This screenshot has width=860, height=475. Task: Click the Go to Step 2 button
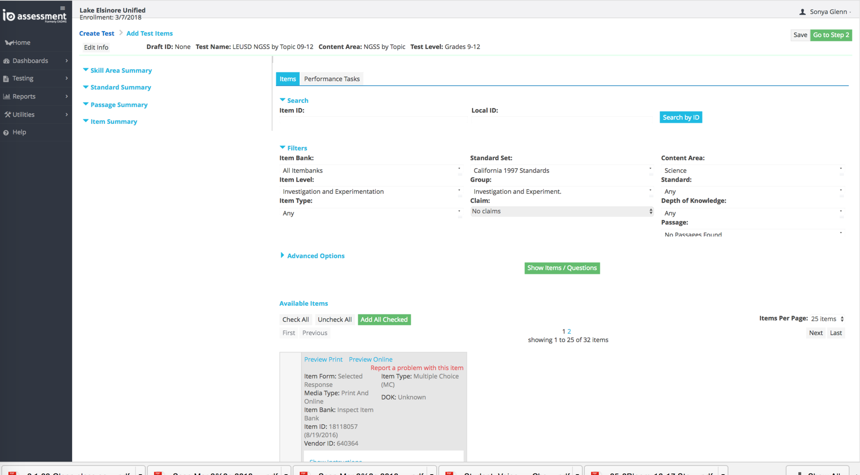(x=831, y=35)
